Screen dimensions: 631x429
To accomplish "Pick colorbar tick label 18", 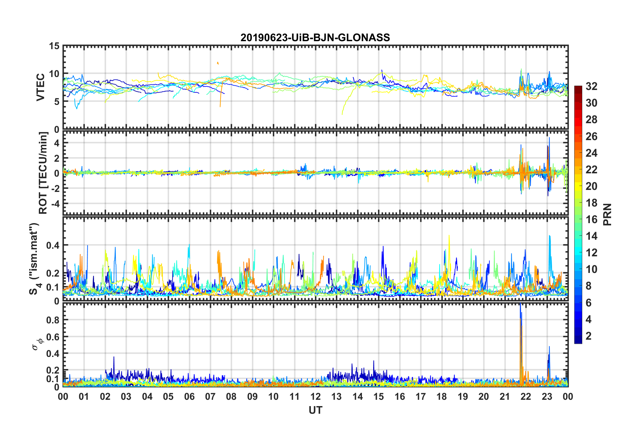I will (x=591, y=203).
